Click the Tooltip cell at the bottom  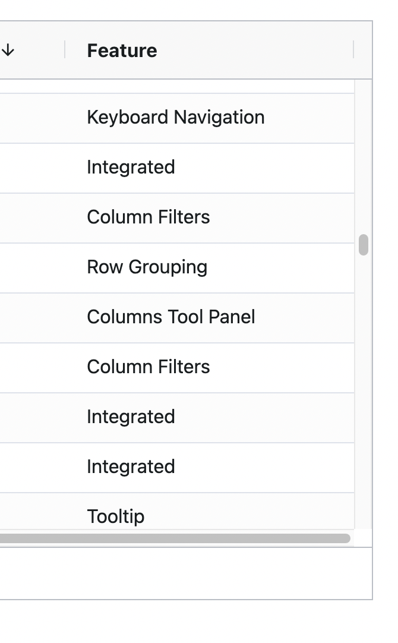point(116,516)
